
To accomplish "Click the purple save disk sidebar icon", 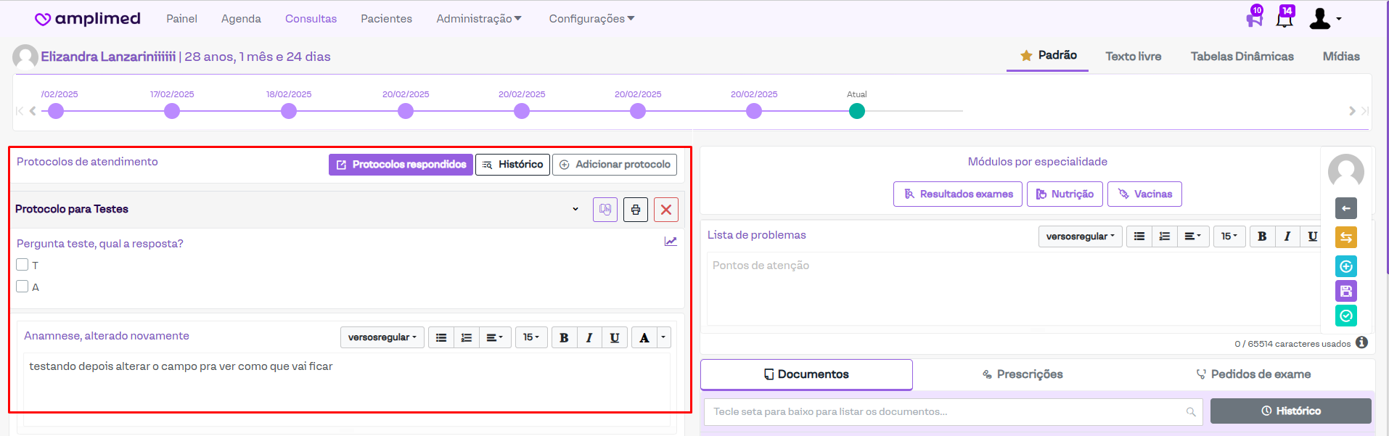I will click(1345, 291).
